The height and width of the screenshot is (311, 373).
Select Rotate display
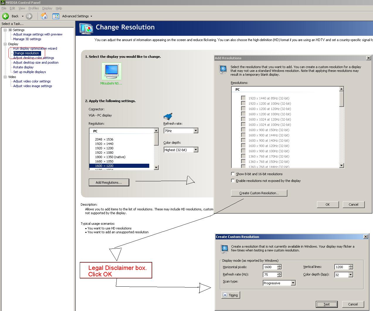[23, 67]
